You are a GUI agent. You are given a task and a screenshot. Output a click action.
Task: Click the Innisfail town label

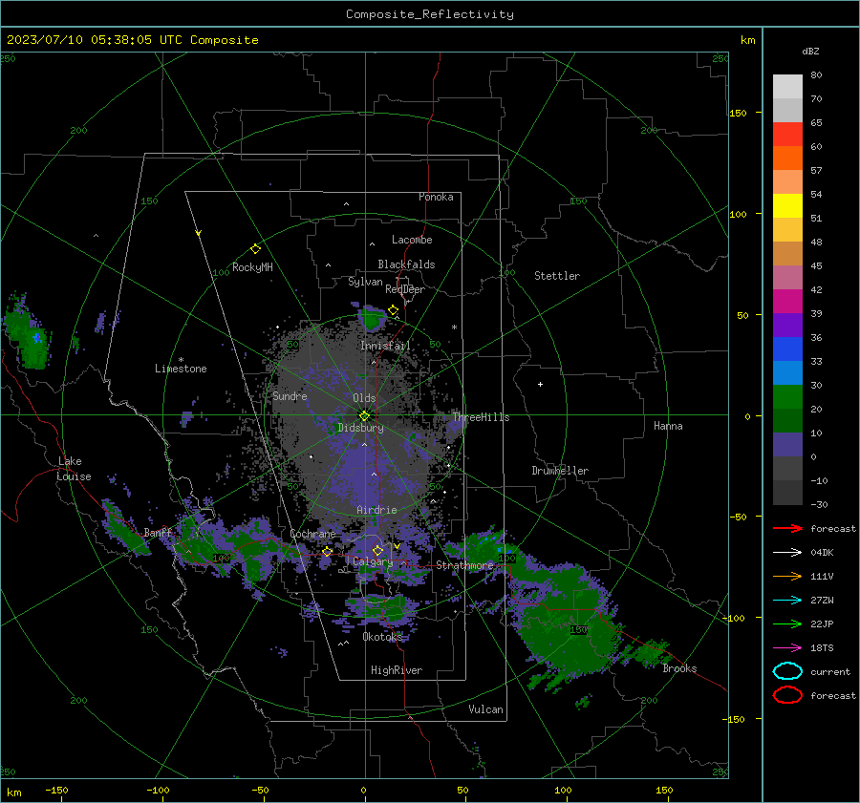tap(385, 346)
